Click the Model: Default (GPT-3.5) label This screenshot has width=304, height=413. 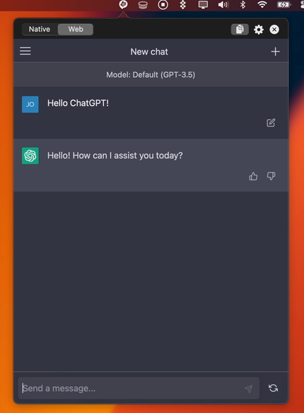tap(151, 75)
